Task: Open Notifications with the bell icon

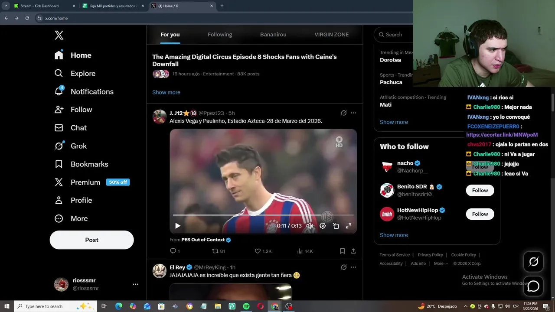Action: point(84,91)
